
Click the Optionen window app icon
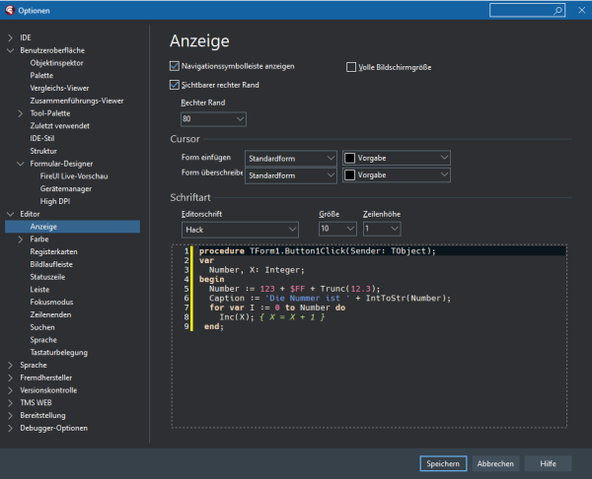pyautogui.click(x=8, y=10)
